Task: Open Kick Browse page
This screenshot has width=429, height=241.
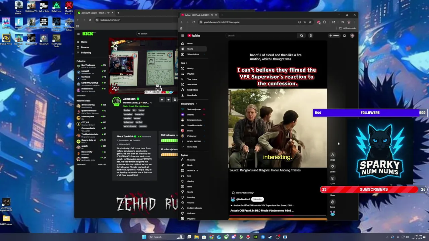Action: point(83,47)
